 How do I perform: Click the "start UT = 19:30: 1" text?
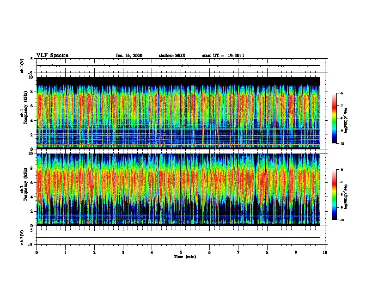point(223,55)
